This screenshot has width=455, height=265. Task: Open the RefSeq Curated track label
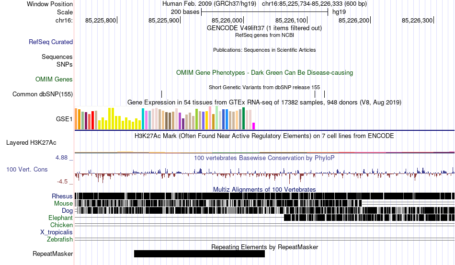click(51, 42)
